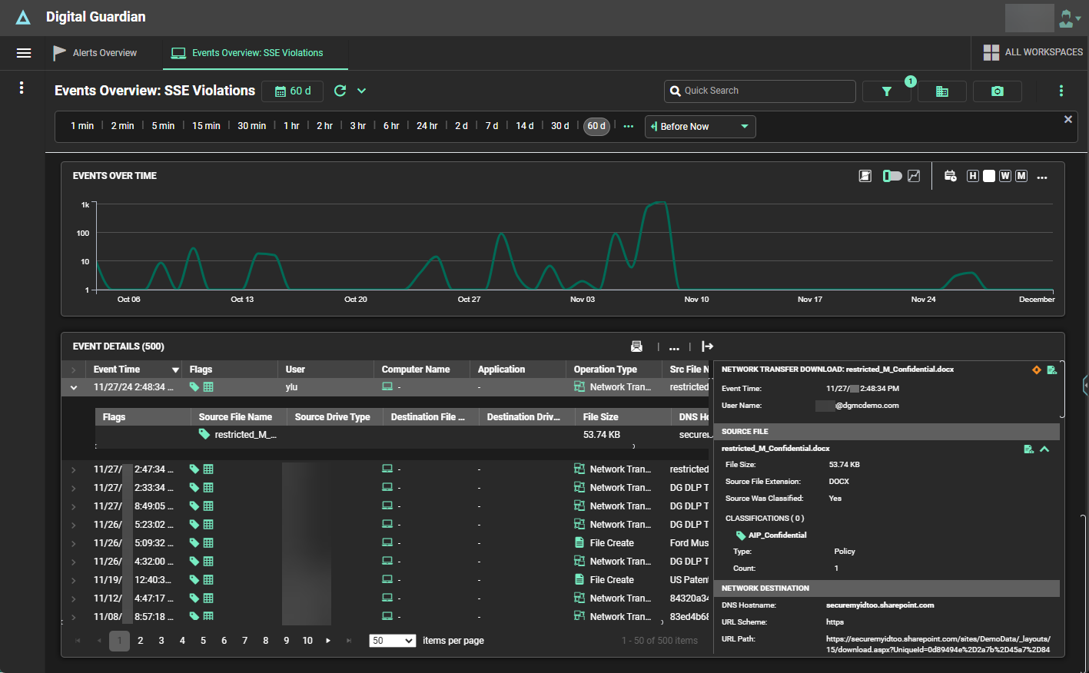Image resolution: width=1089 pixels, height=673 pixels.
Task: Export events using the export arrow icon
Action: (707, 346)
